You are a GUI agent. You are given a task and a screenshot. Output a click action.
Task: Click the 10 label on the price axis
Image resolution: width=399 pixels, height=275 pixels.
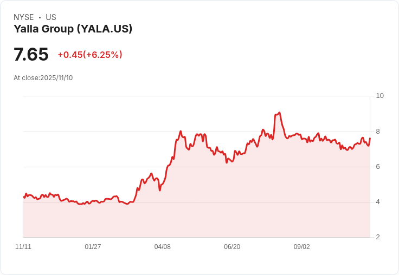point(379,96)
